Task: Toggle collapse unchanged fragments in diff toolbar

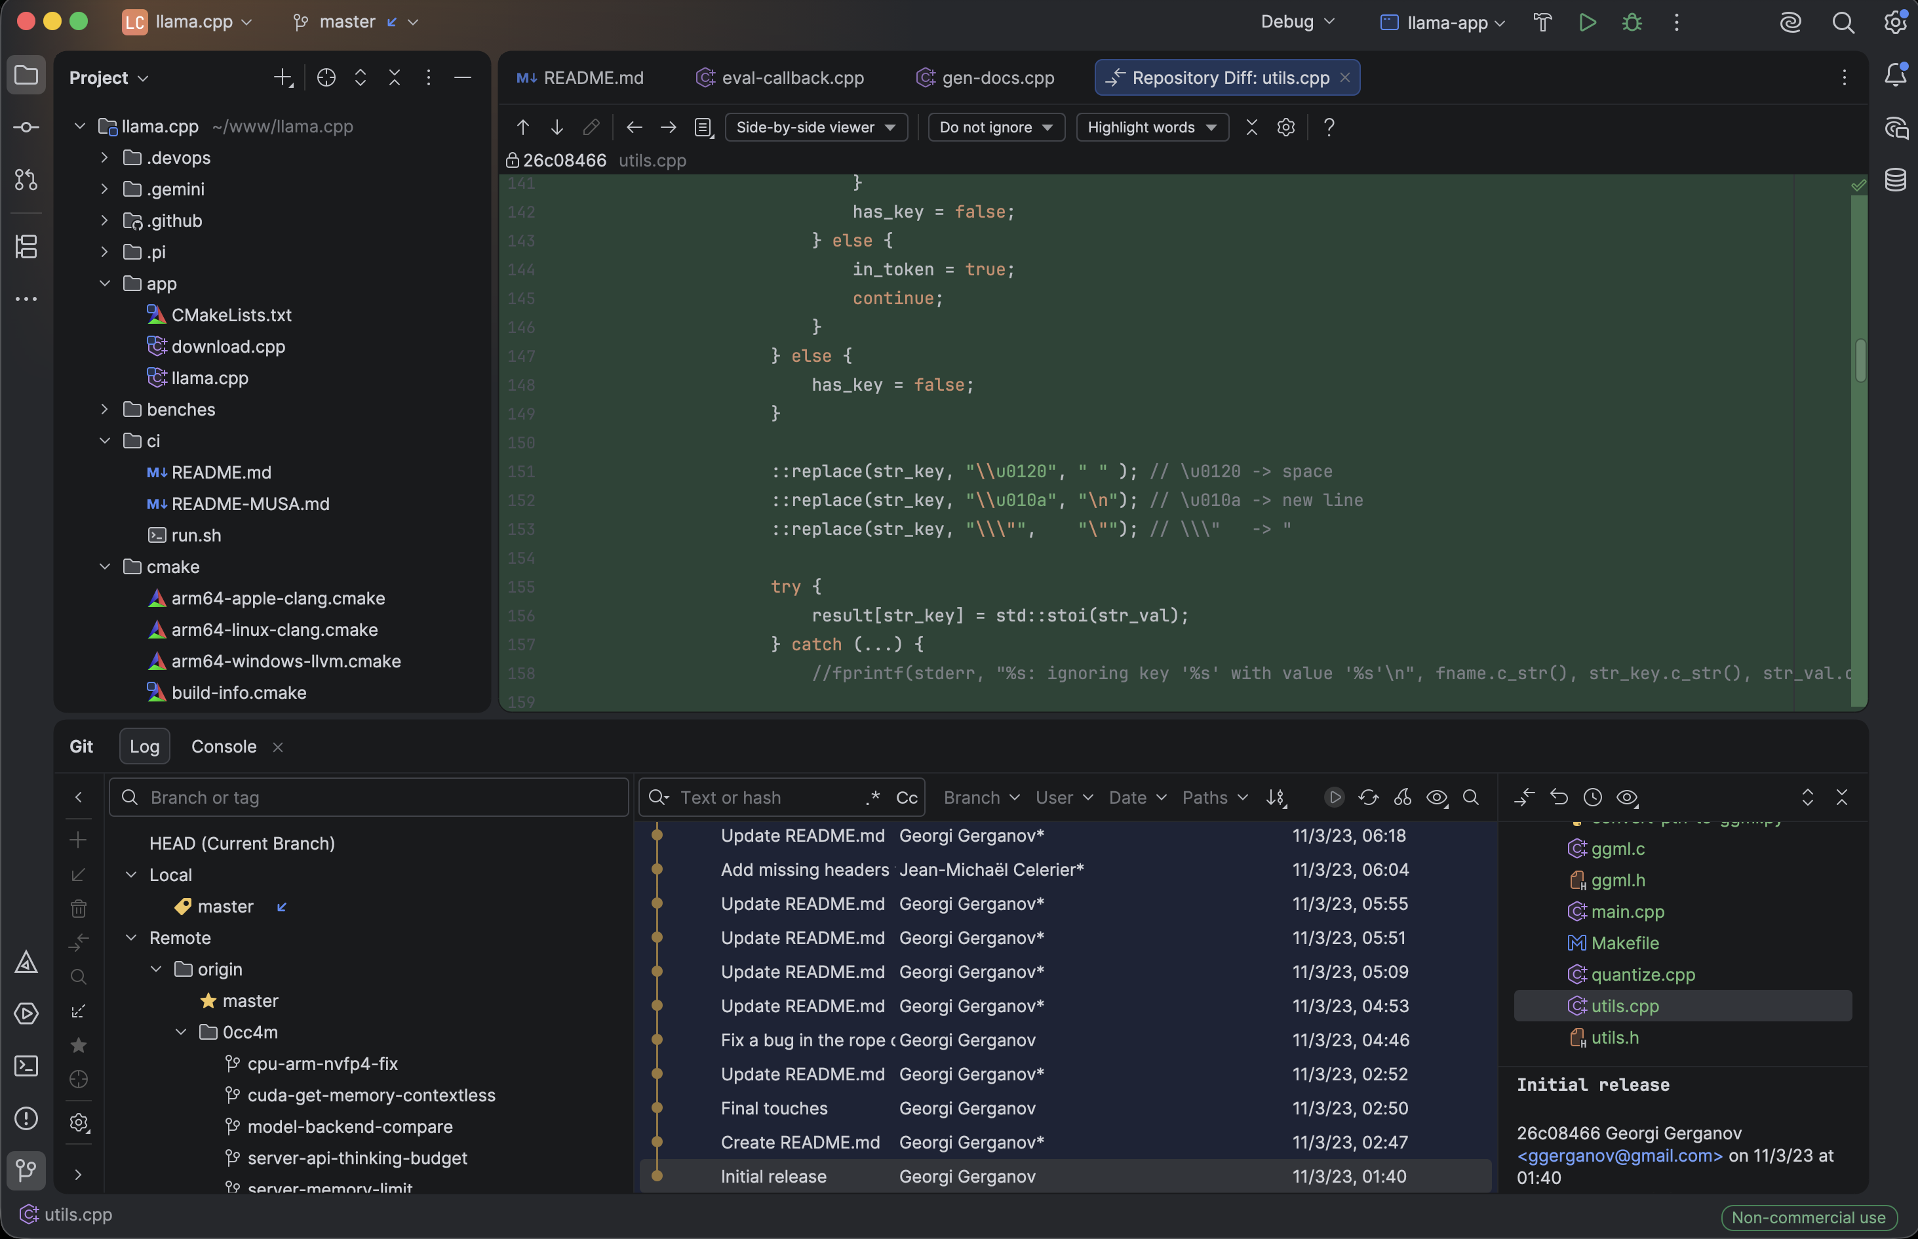Action: (1252, 127)
